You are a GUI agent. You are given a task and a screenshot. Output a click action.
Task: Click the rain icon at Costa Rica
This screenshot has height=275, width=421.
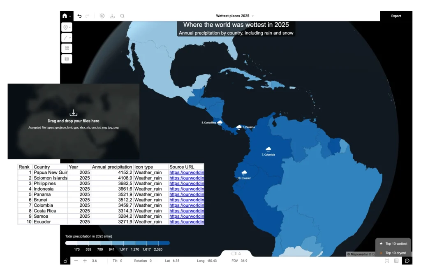pyautogui.click(x=220, y=123)
